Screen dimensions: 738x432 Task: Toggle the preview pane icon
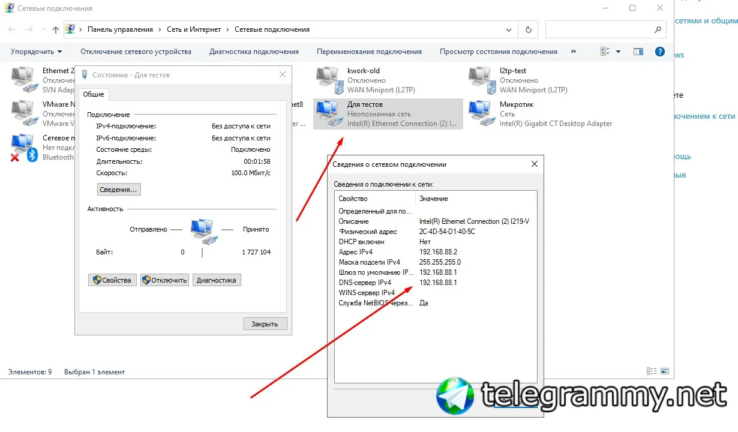(x=638, y=52)
